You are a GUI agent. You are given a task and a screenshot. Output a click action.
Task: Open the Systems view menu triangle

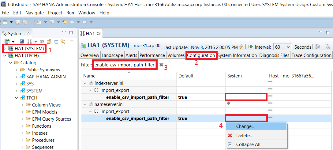tap(72, 41)
